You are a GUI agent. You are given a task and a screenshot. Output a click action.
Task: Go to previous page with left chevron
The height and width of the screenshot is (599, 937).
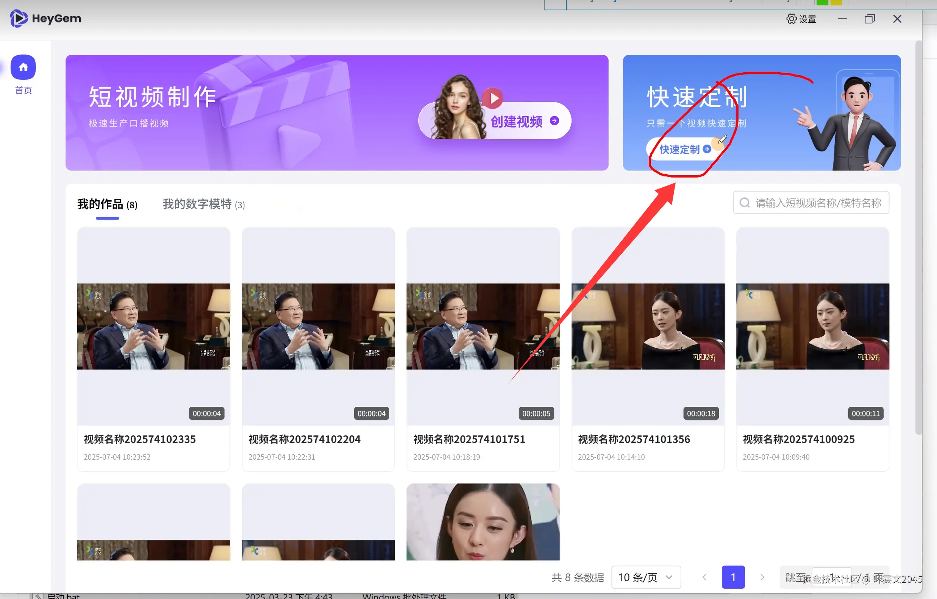(x=704, y=577)
